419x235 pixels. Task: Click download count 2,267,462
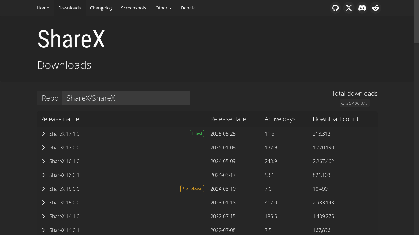[323, 161]
